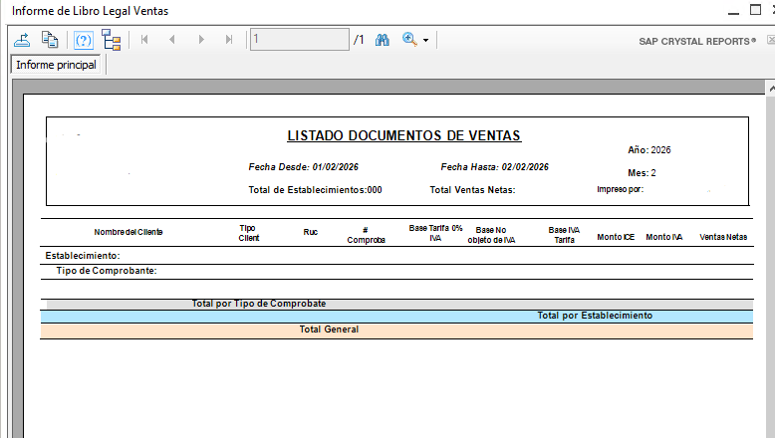Click the Export Report icon
Viewport: 775px width, 438px height.
[22, 40]
